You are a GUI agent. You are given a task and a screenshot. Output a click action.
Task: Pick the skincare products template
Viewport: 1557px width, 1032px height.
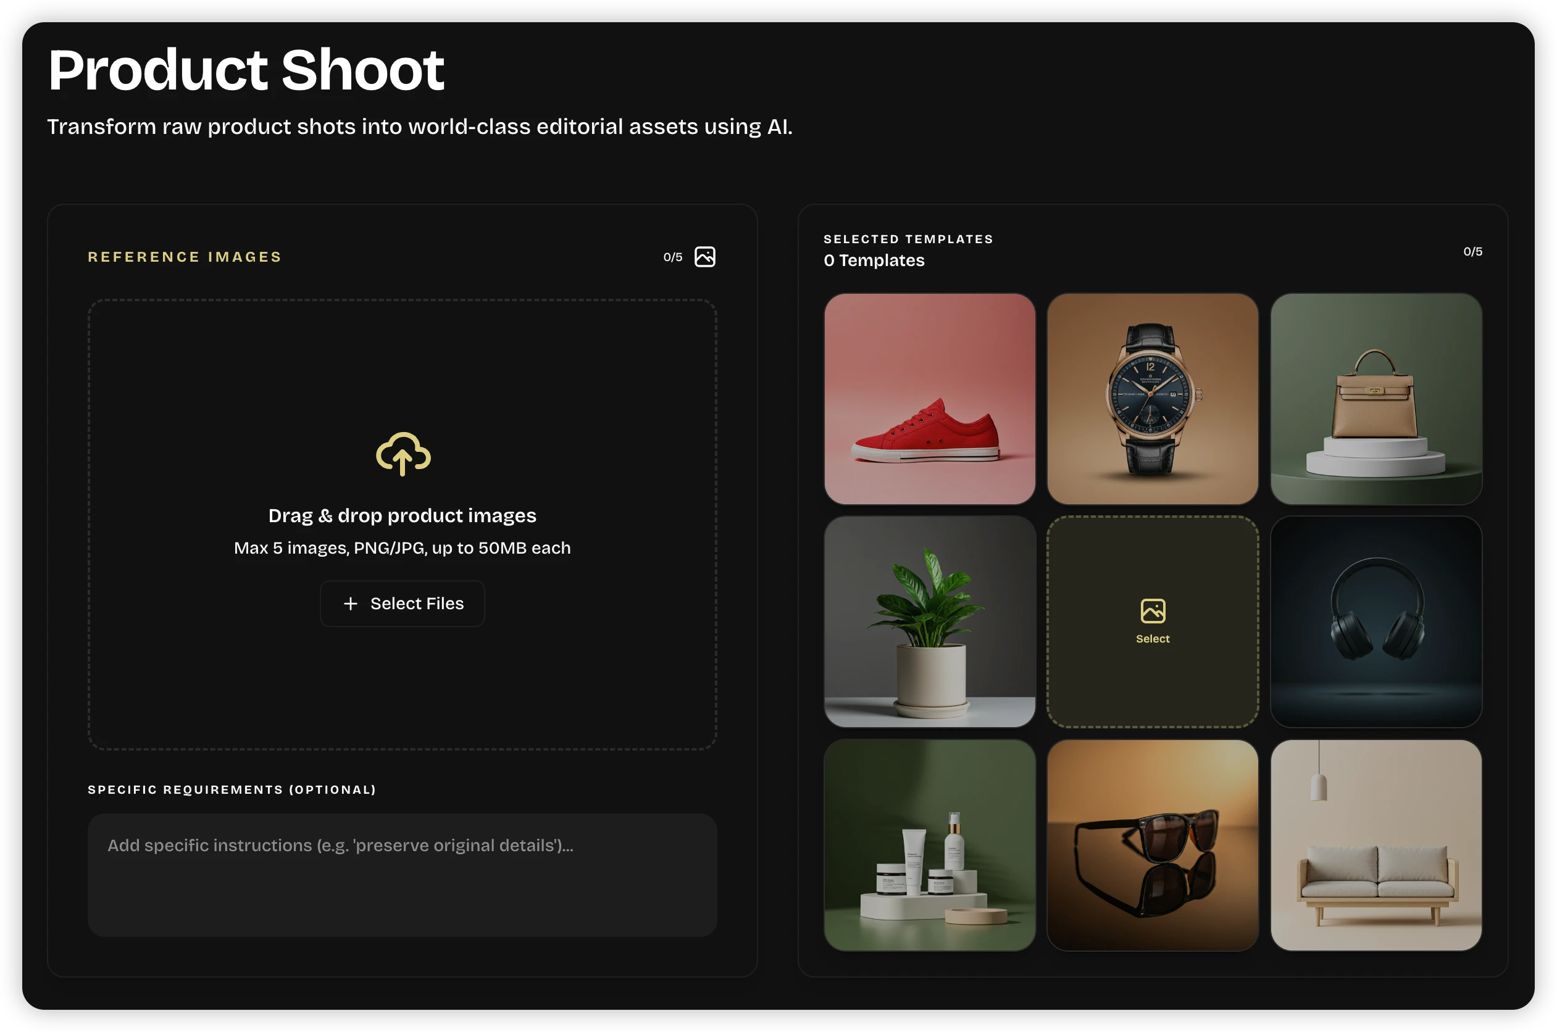(929, 844)
